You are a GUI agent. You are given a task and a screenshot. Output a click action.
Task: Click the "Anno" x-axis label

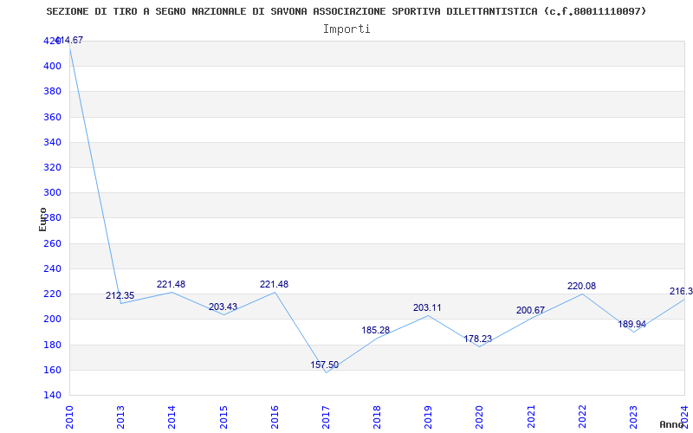pos(672,424)
